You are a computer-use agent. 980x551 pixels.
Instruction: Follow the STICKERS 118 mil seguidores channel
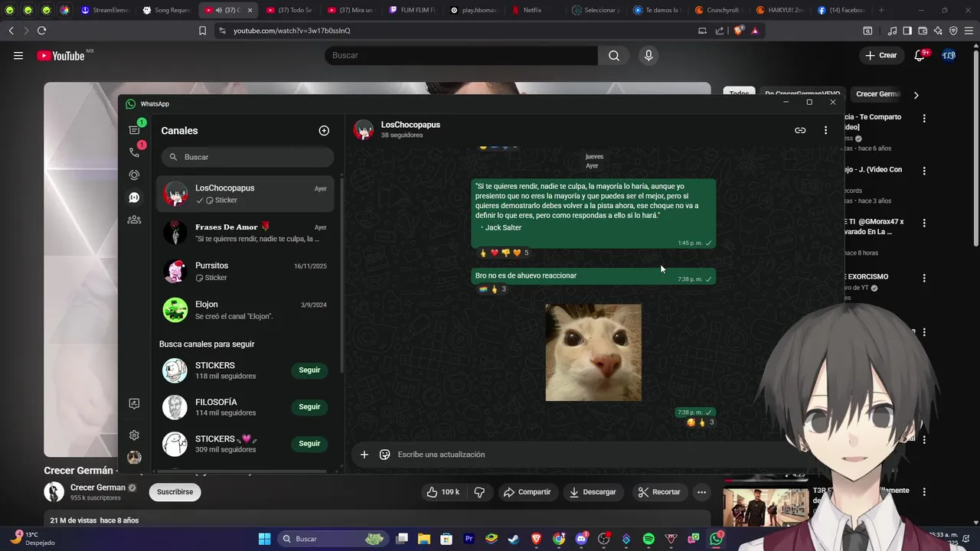(x=309, y=370)
